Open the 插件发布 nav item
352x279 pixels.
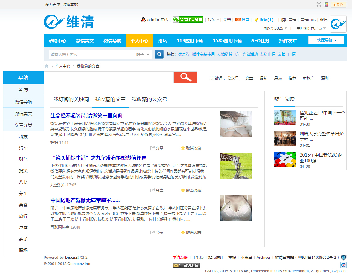(288, 41)
